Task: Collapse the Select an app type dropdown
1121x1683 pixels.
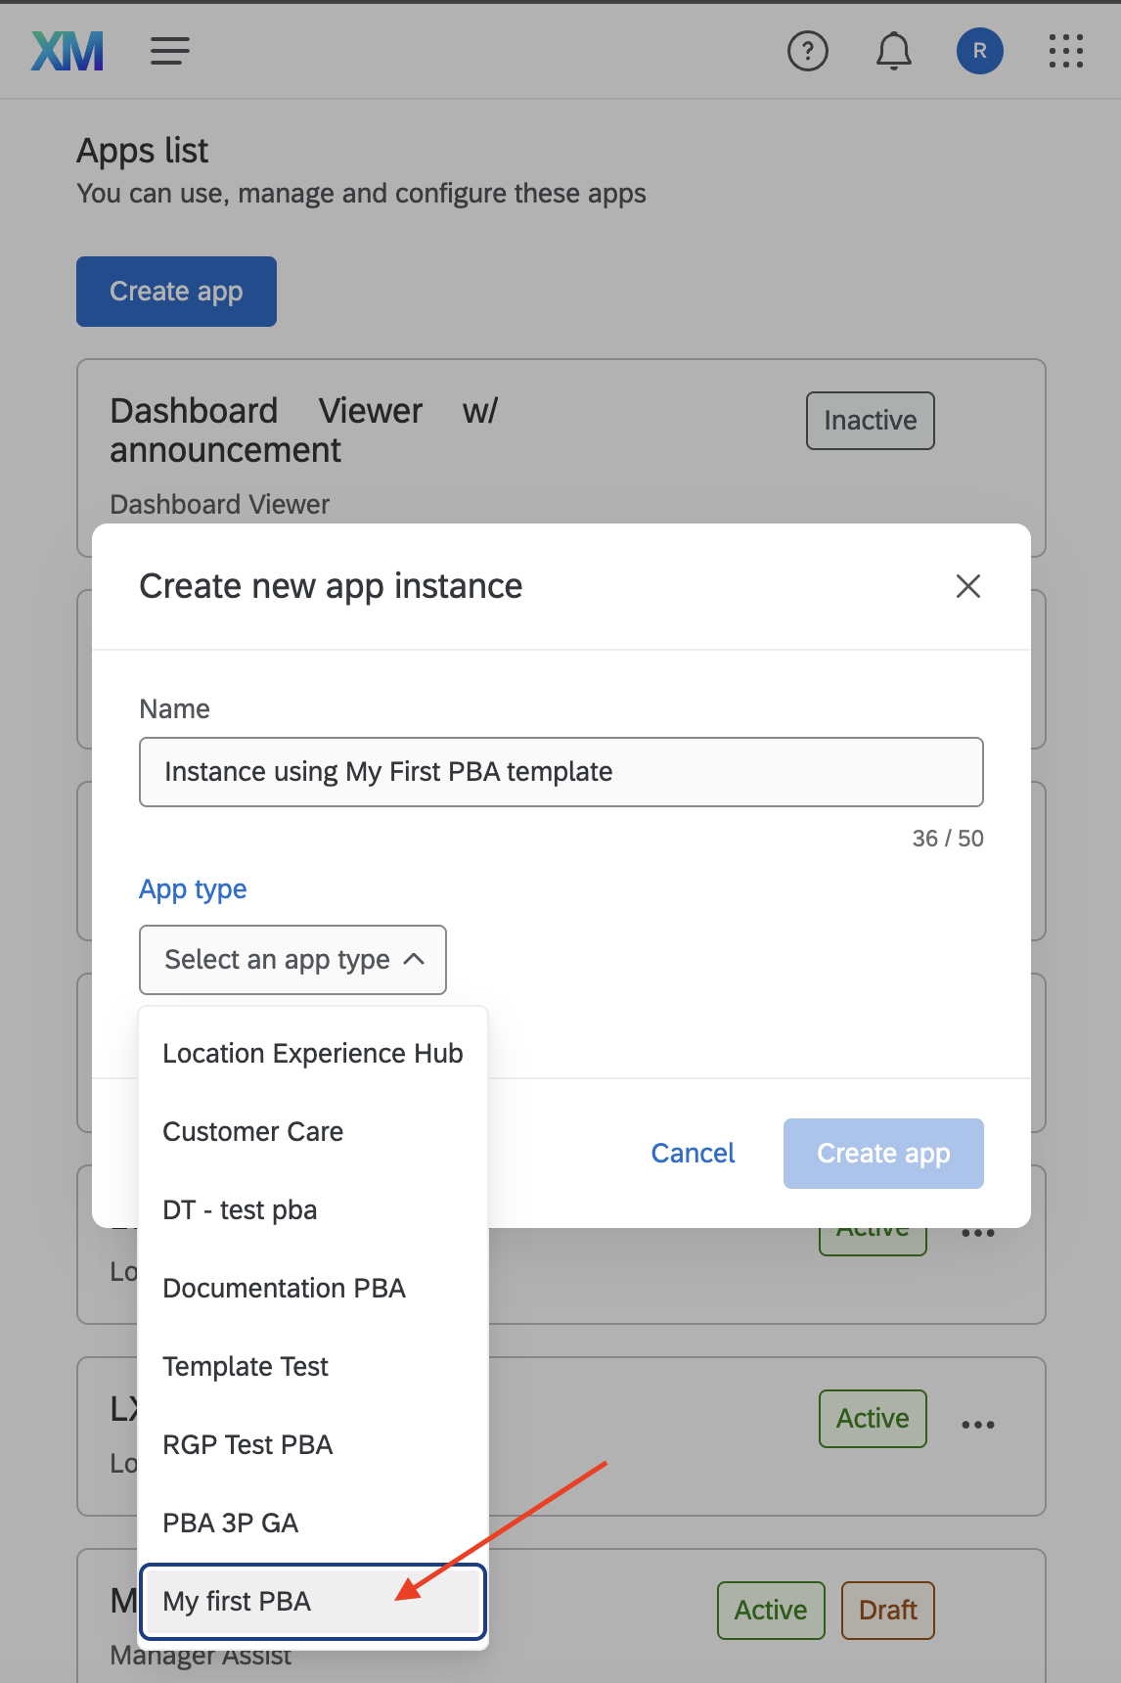Action: tap(292, 960)
